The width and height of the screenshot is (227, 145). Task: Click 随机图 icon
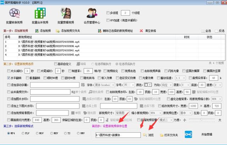[85, 113]
